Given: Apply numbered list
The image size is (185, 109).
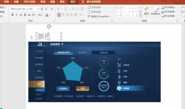Looking at the screenshot, I should click(66, 9).
